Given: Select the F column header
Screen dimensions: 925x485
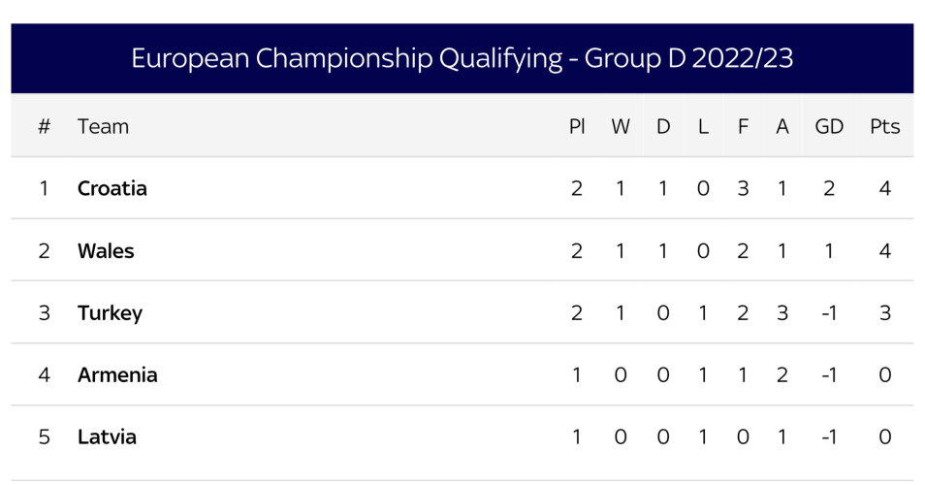Looking at the screenshot, I should (x=743, y=126).
